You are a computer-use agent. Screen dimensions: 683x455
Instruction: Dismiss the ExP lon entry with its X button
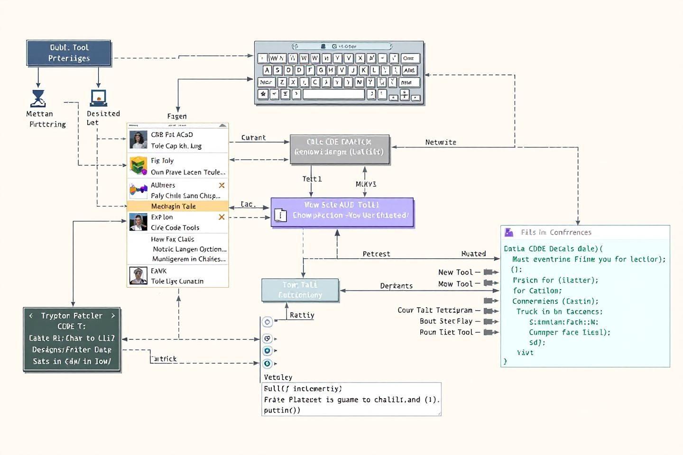[x=221, y=217]
